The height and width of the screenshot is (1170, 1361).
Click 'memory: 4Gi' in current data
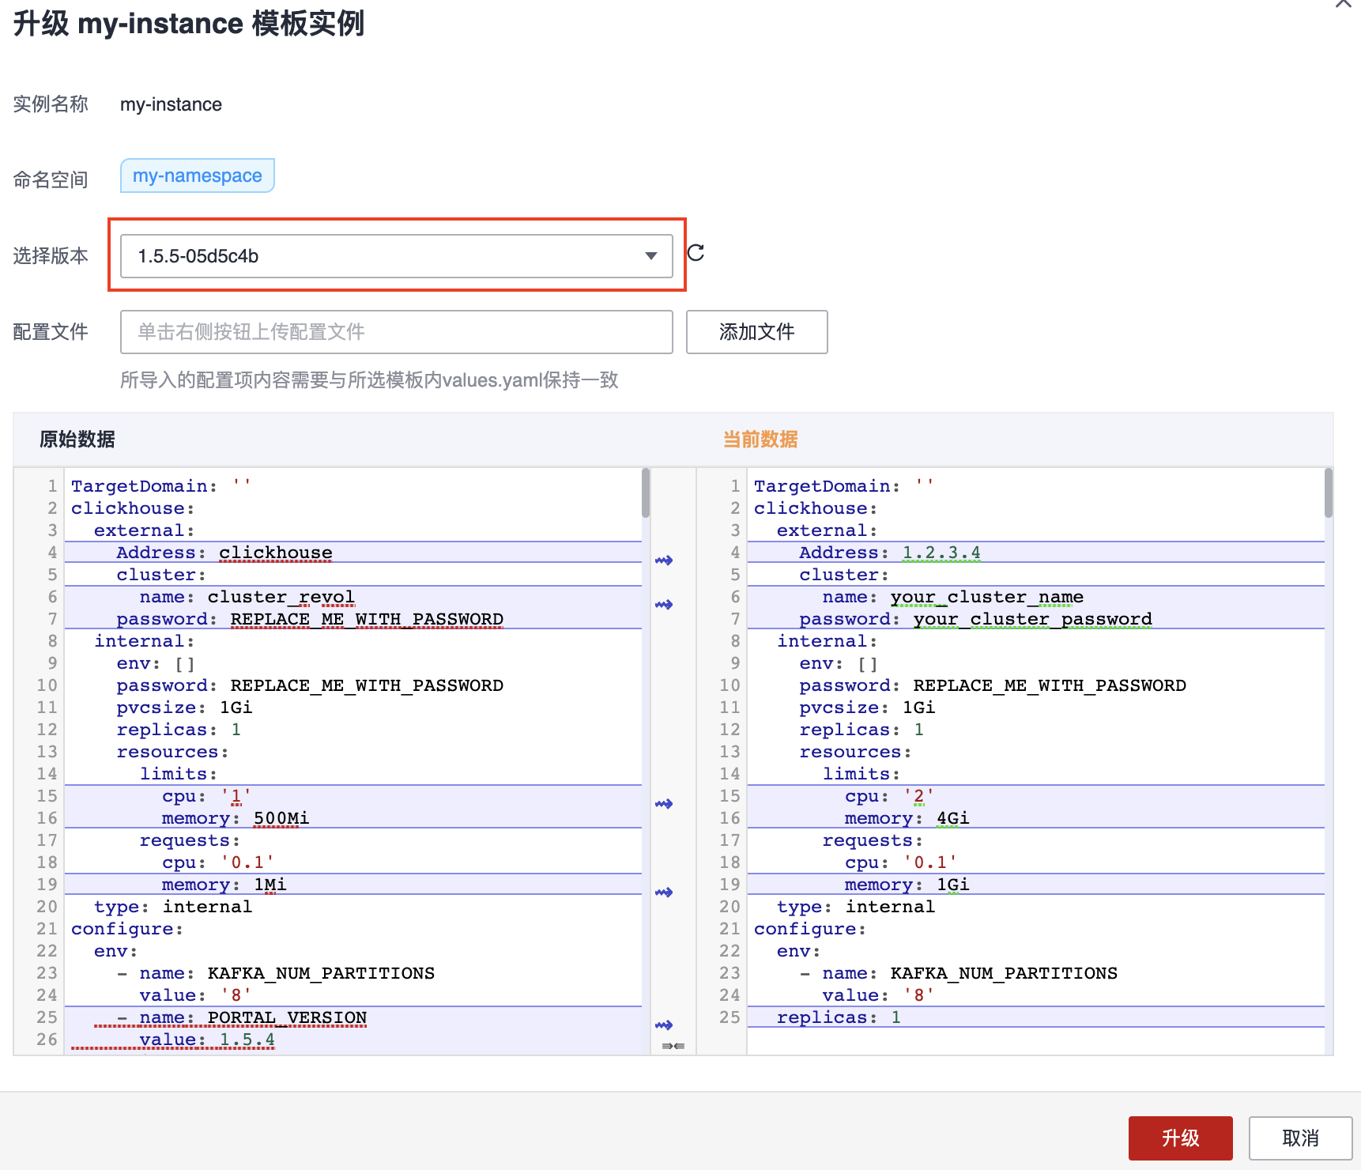[x=907, y=818]
